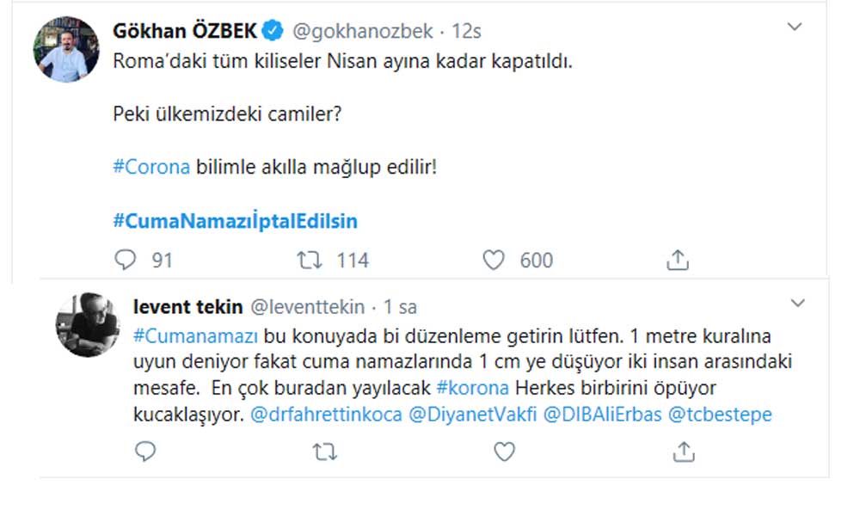
Task: Open the verified badge next to Gökhan ÖZBEK
Action: tap(273, 32)
